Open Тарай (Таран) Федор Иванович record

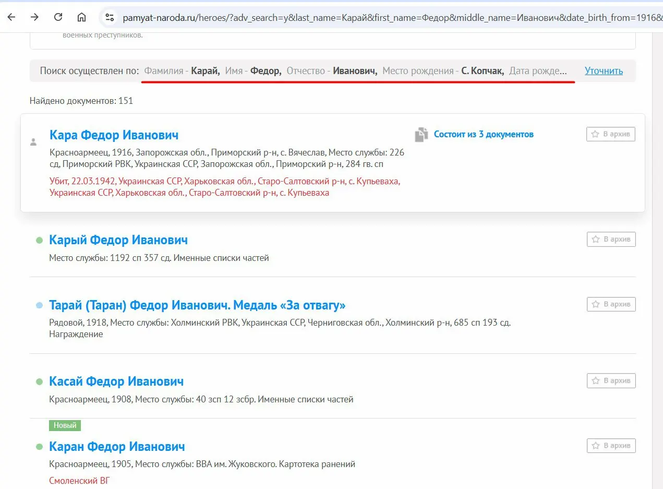197,305
